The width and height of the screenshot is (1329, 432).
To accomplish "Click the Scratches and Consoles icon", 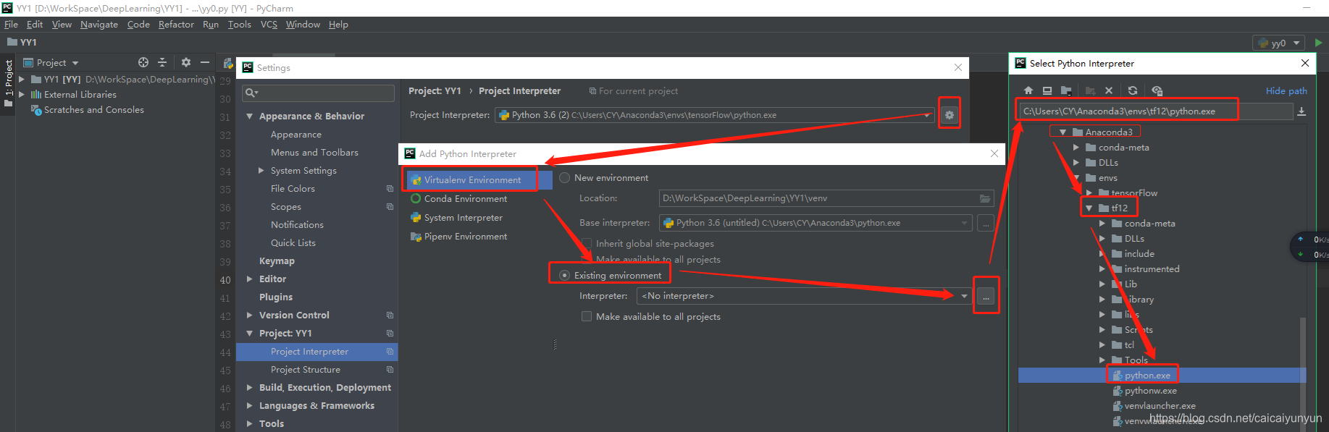I will pyautogui.click(x=36, y=110).
